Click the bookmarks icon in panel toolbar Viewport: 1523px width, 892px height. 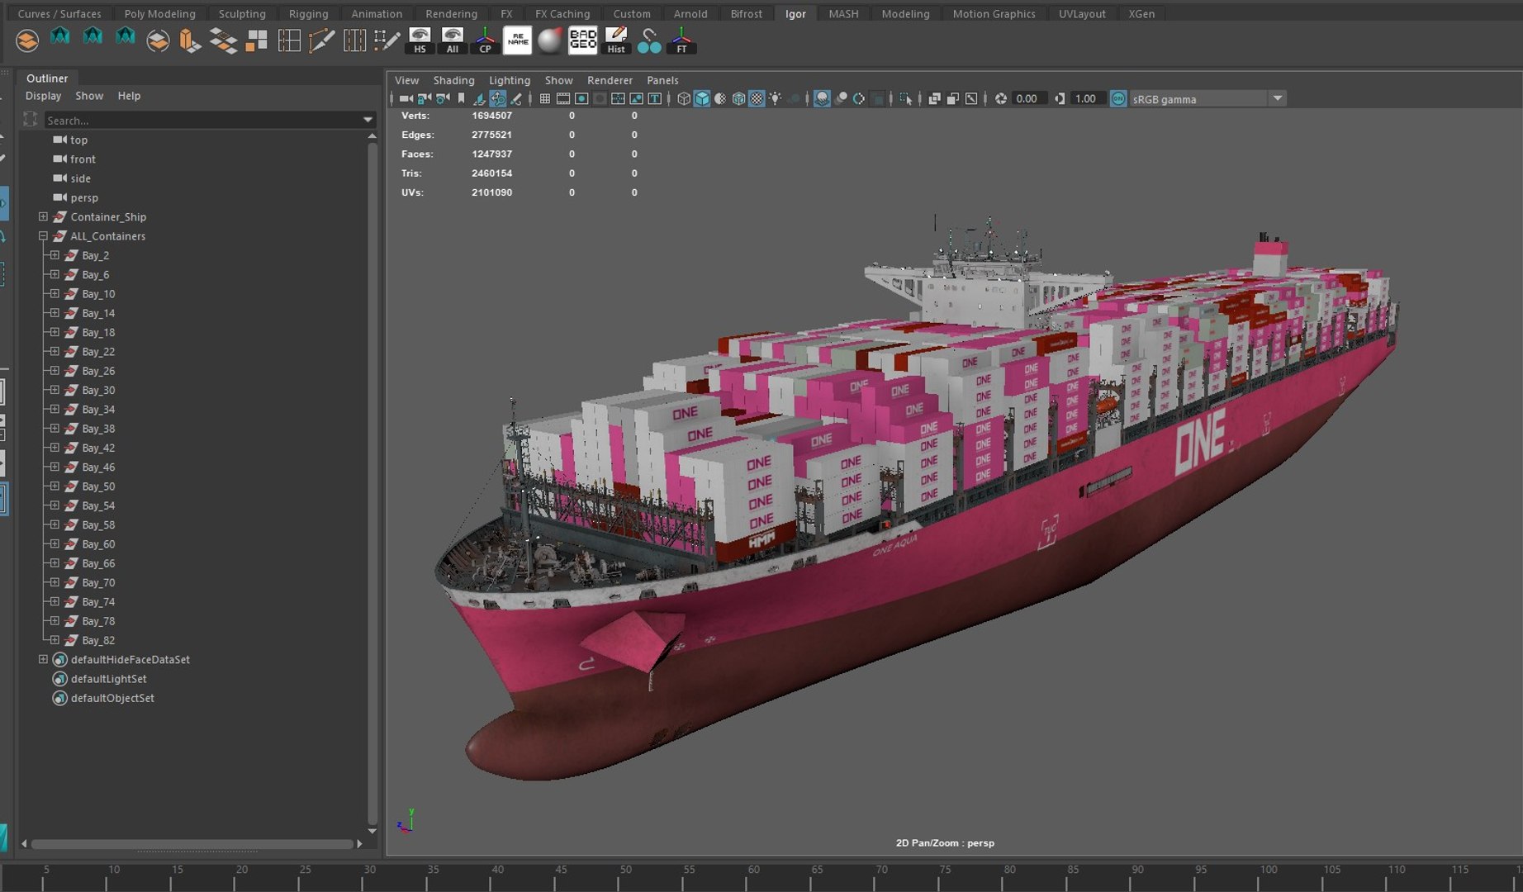click(462, 98)
